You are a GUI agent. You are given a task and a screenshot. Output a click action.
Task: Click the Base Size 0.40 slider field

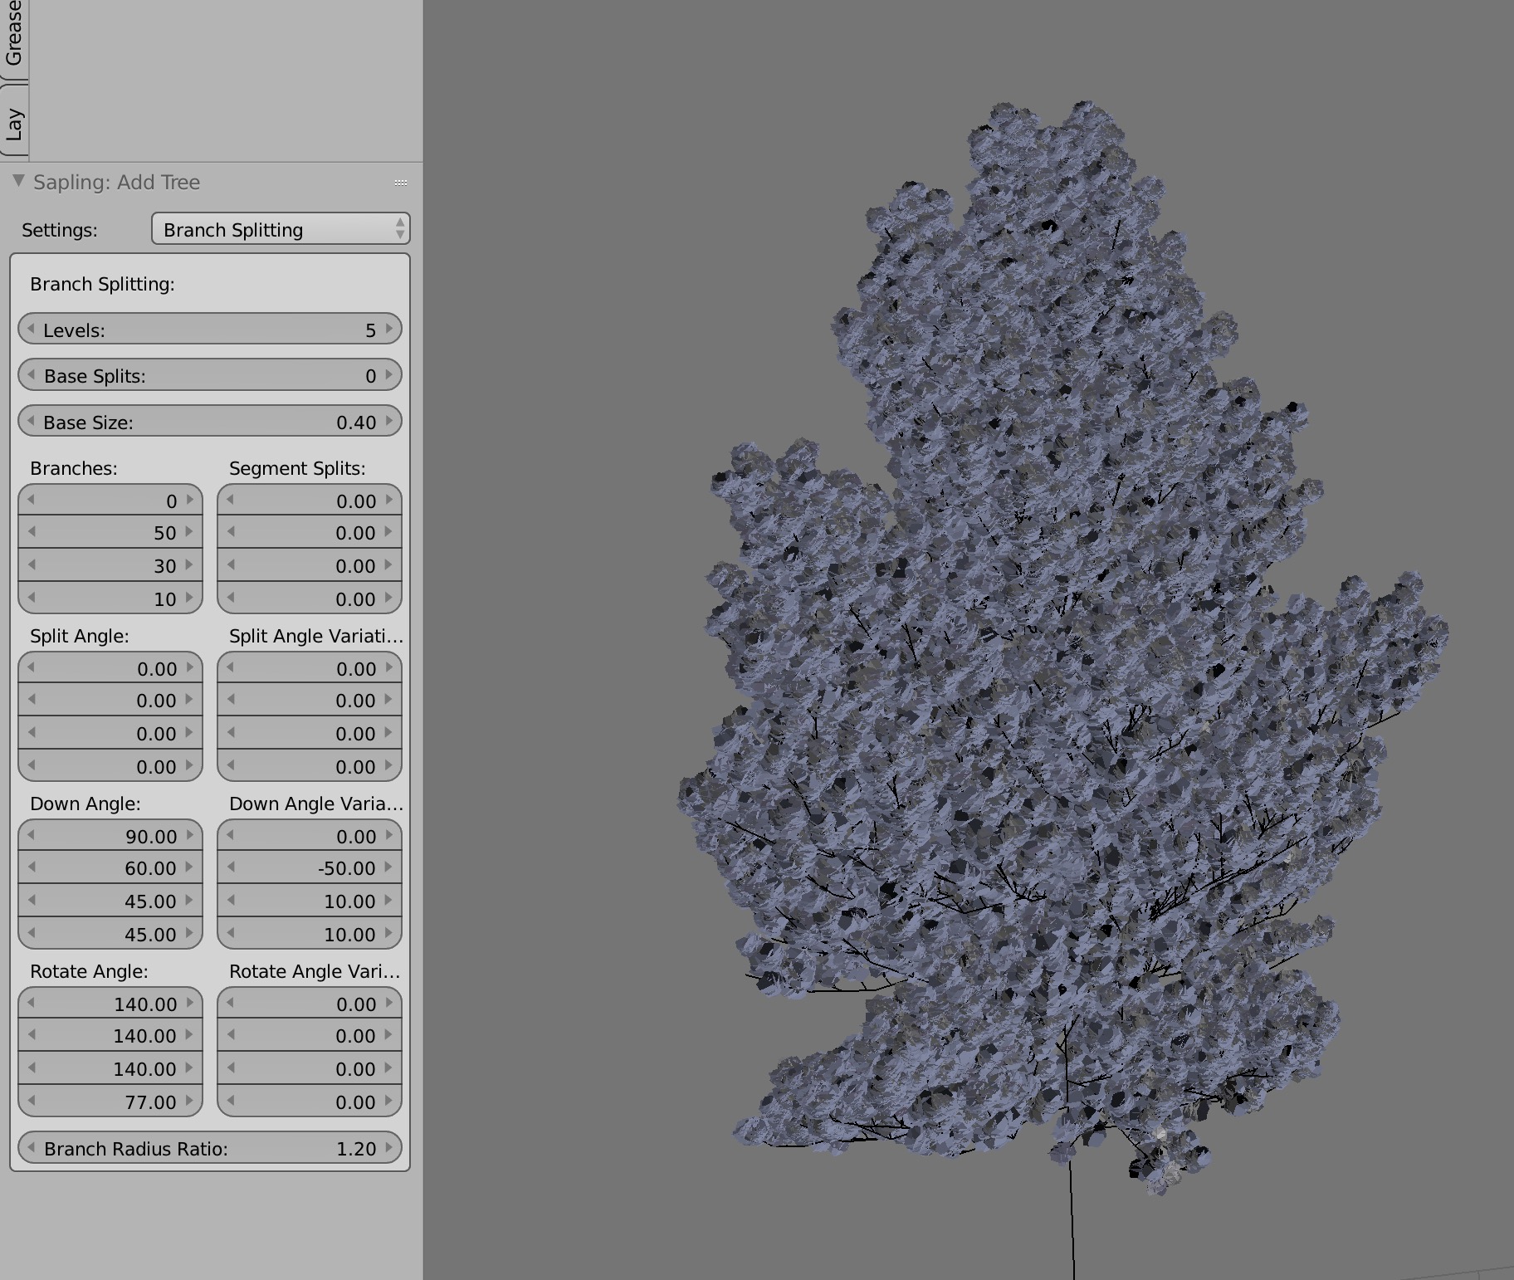point(210,422)
